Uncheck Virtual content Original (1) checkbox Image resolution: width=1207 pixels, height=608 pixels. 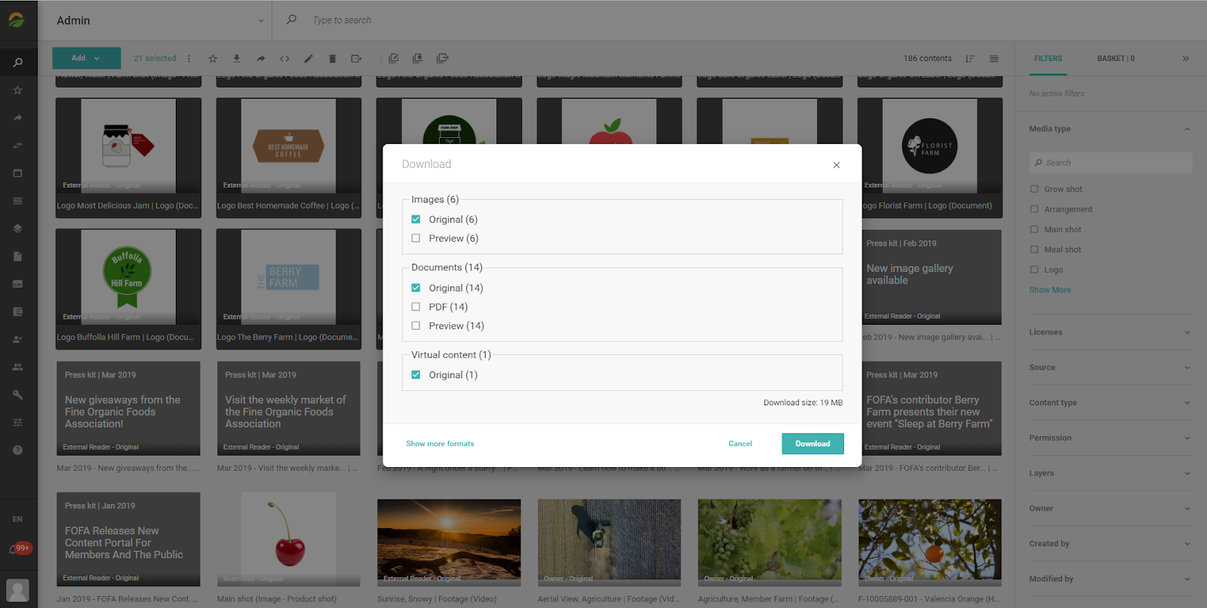pos(416,374)
